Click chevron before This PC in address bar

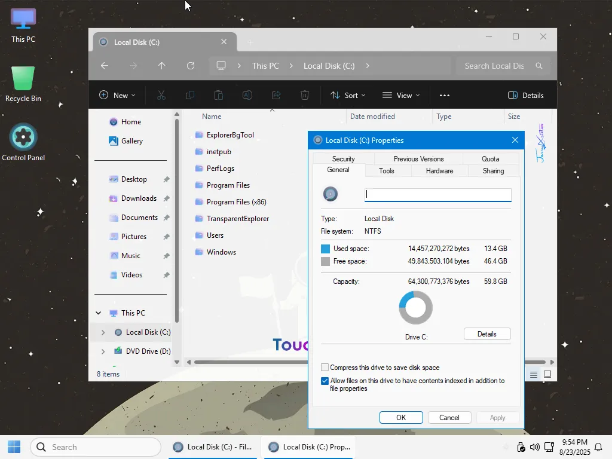239,66
